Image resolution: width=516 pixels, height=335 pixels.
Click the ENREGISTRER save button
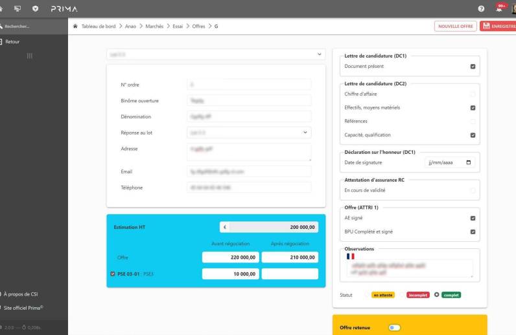[498, 26]
